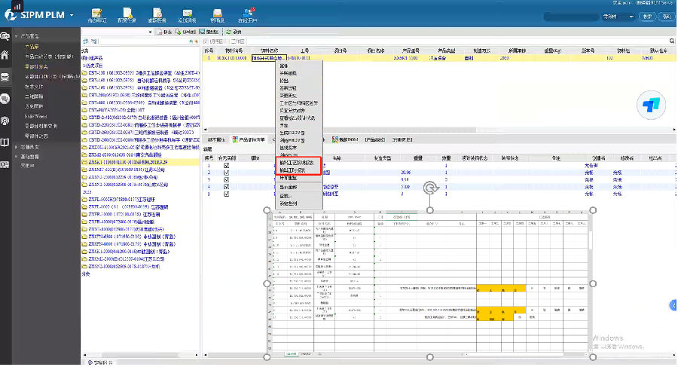Image resolution: width=678 pixels, height=367 pixels.
Task: Open the SIPM PLM dropdown arrow
Action: 72,15
